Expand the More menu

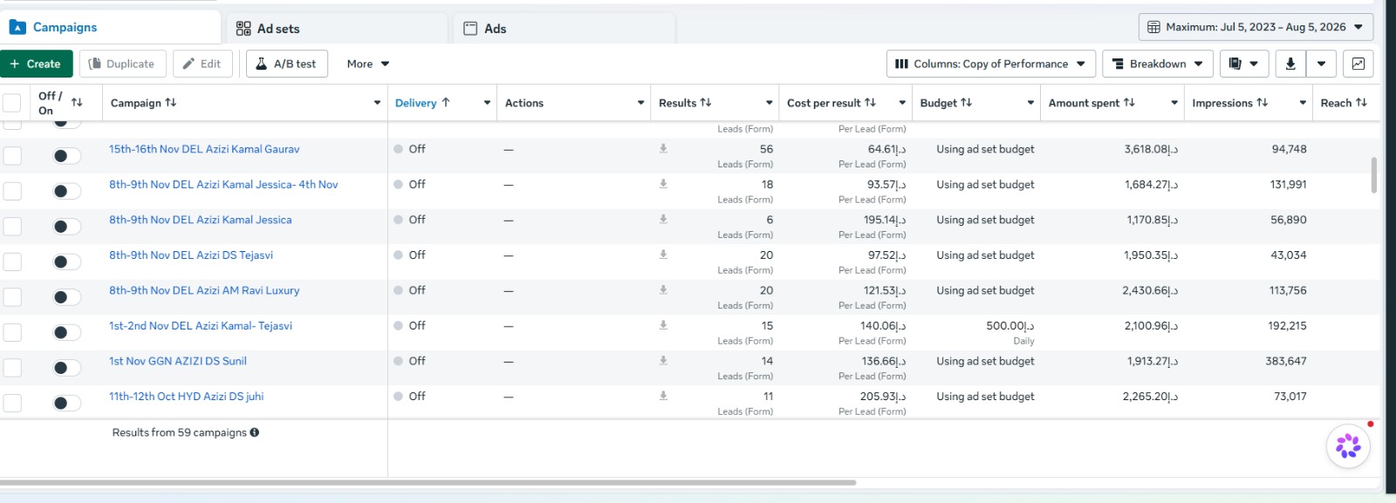[x=367, y=64]
